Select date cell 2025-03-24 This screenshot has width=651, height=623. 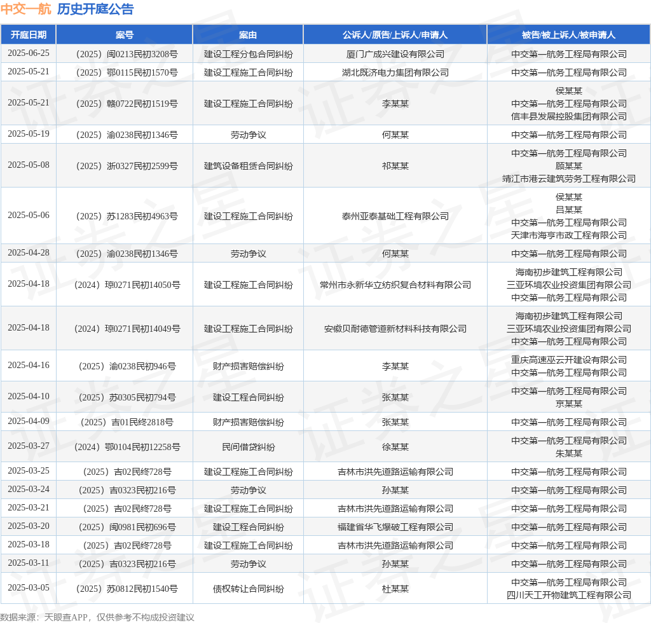[x=28, y=489]
